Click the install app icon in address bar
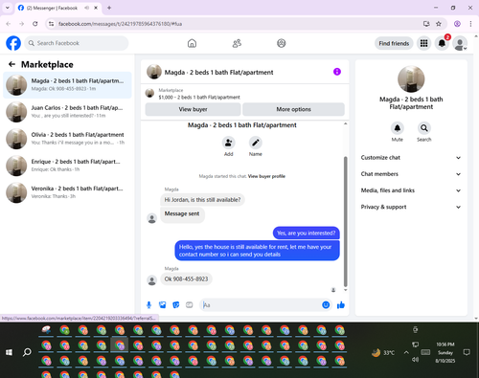Image resolution: width=479 pixels, height=378 pixels. 426,24
